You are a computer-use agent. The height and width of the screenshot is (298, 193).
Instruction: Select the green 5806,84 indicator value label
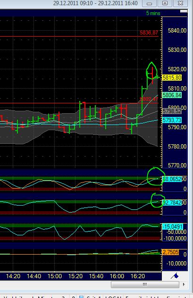(172, 95)
